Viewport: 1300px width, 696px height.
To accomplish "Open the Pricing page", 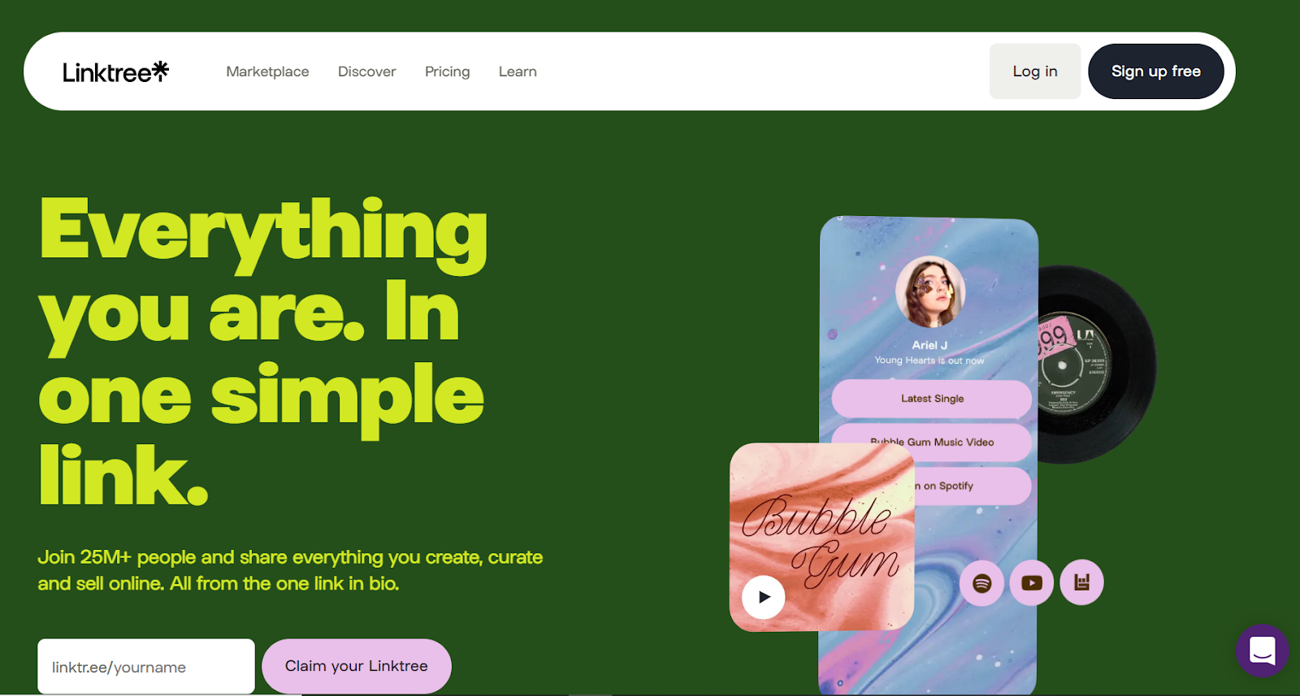I will [x=447, y=71].
